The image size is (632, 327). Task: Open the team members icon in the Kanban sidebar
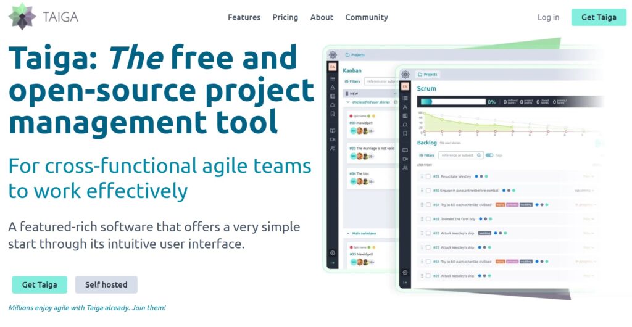pyautogui.click(x=333, y=148)
